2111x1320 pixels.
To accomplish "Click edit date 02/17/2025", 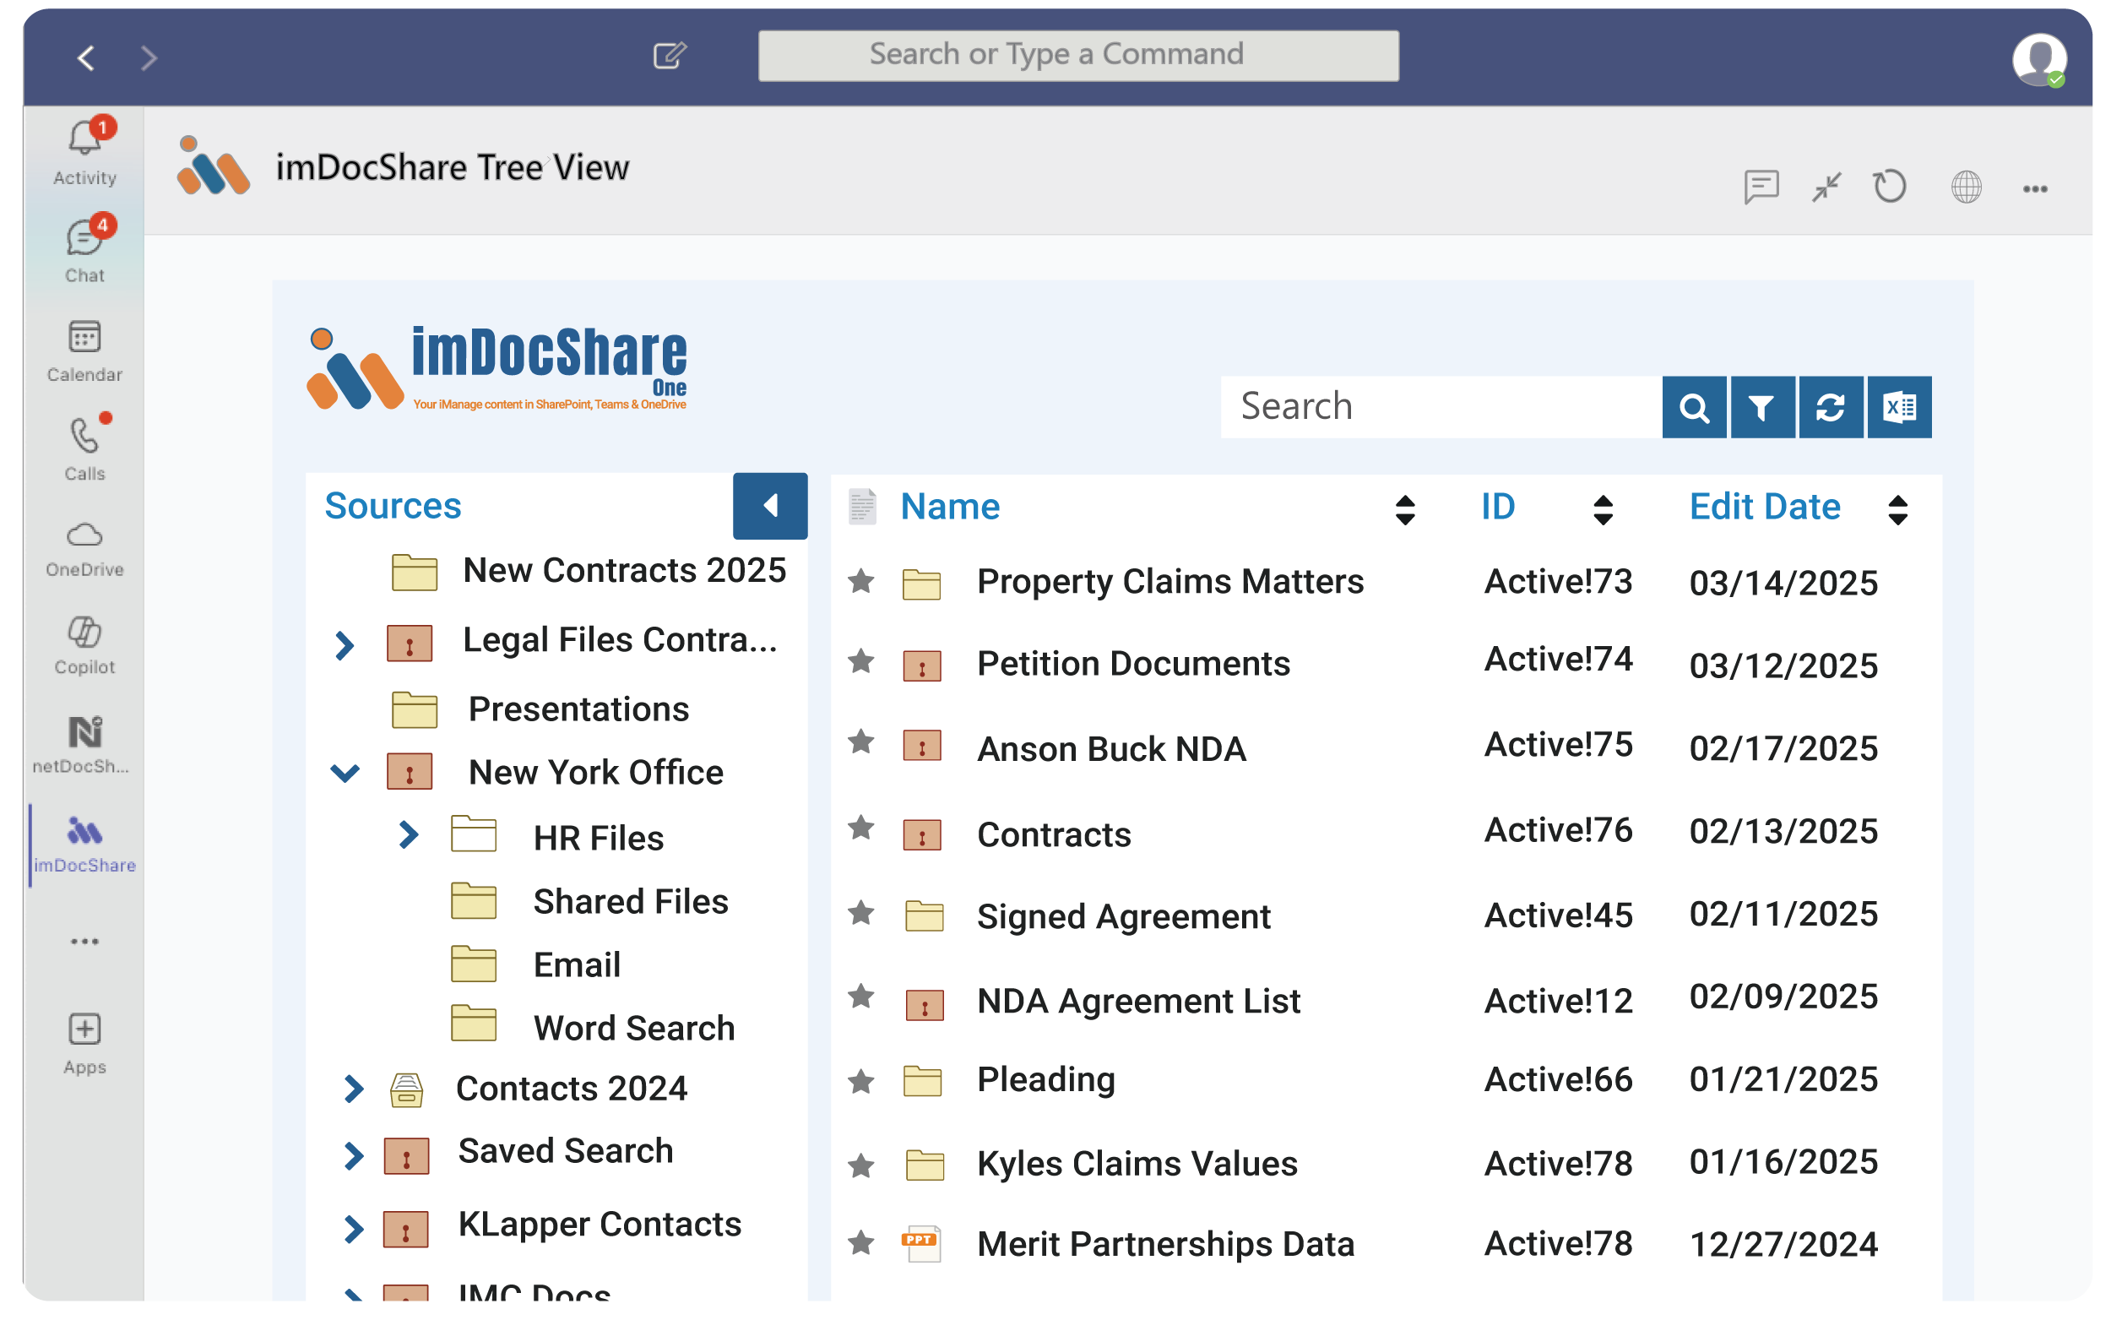I will [x=1783, y=748].
